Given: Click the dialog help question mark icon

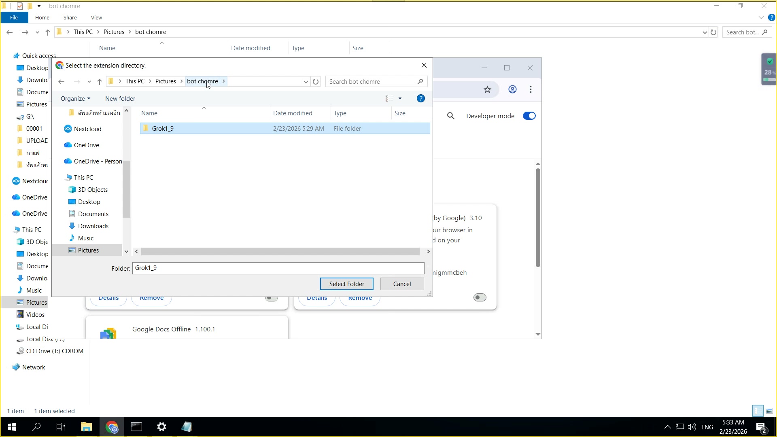Looking at the screenshot, I should [x=420, y=98].
